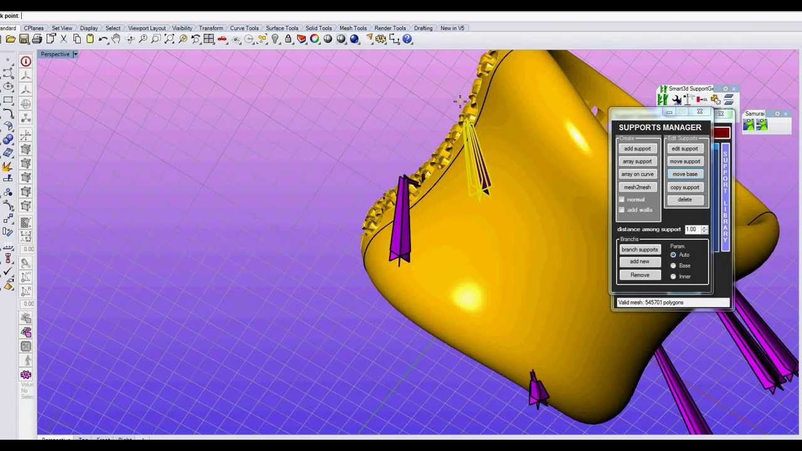Click the wrench icon in Smart3d toolbar

[677, 100]
